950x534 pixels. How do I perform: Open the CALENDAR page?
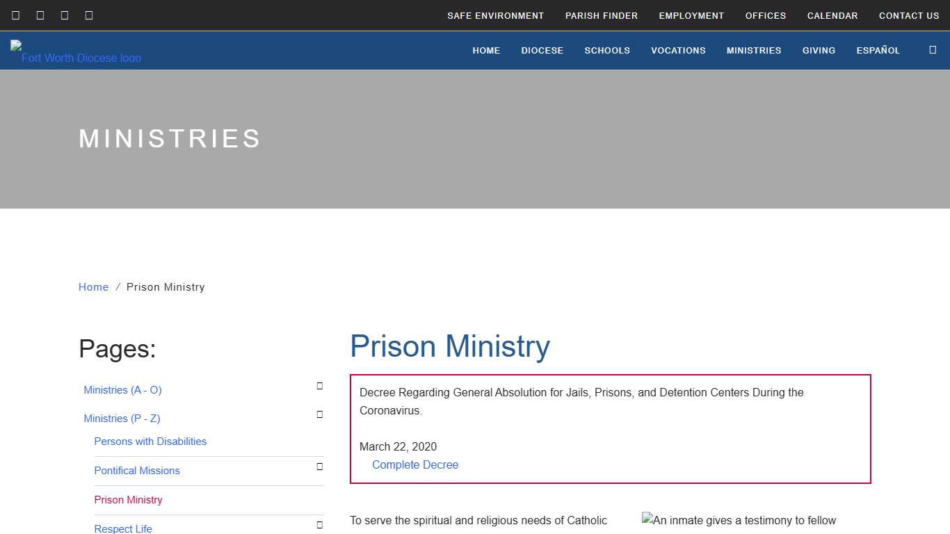click(x=832, y=15)
